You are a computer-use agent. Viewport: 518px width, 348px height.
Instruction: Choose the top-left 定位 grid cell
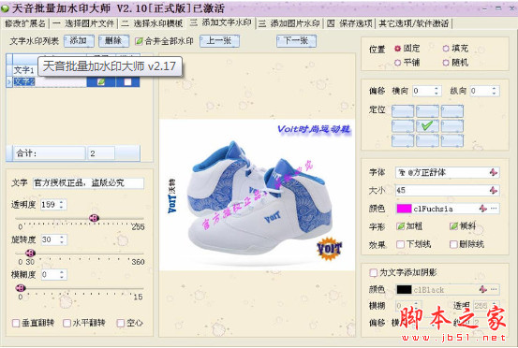[x=403, y=111]
